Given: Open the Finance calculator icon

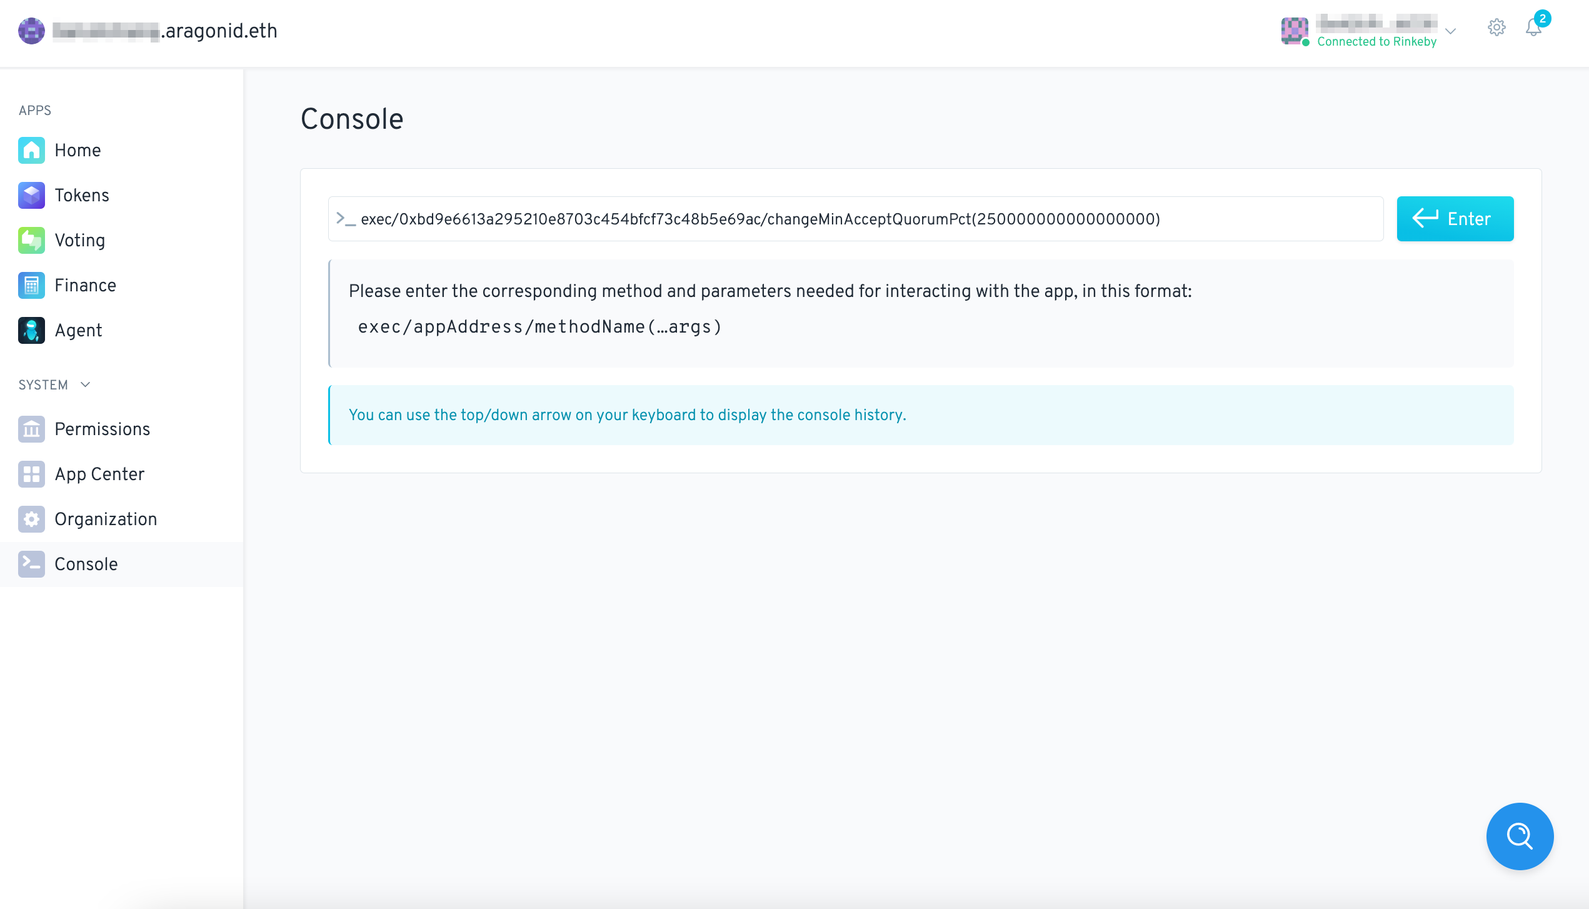Looking at the screenshot, I should tap(31, 285).
